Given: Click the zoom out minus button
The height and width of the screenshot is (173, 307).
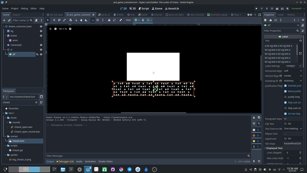Looking at the screenshot, I should tap(55, 29).
